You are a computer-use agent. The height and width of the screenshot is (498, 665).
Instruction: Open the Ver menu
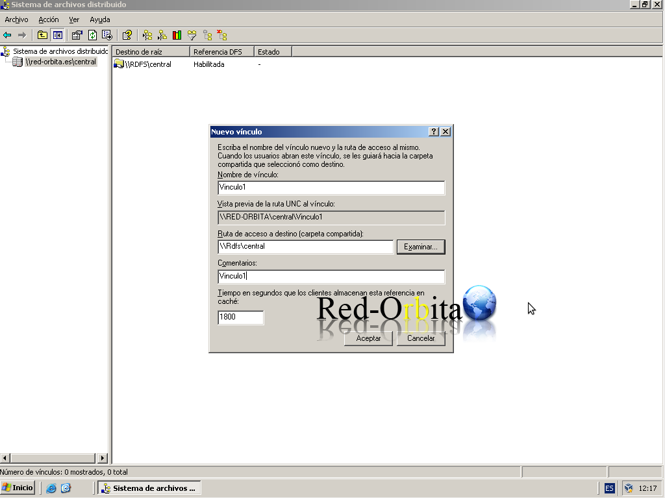click(x=74, y=19)
